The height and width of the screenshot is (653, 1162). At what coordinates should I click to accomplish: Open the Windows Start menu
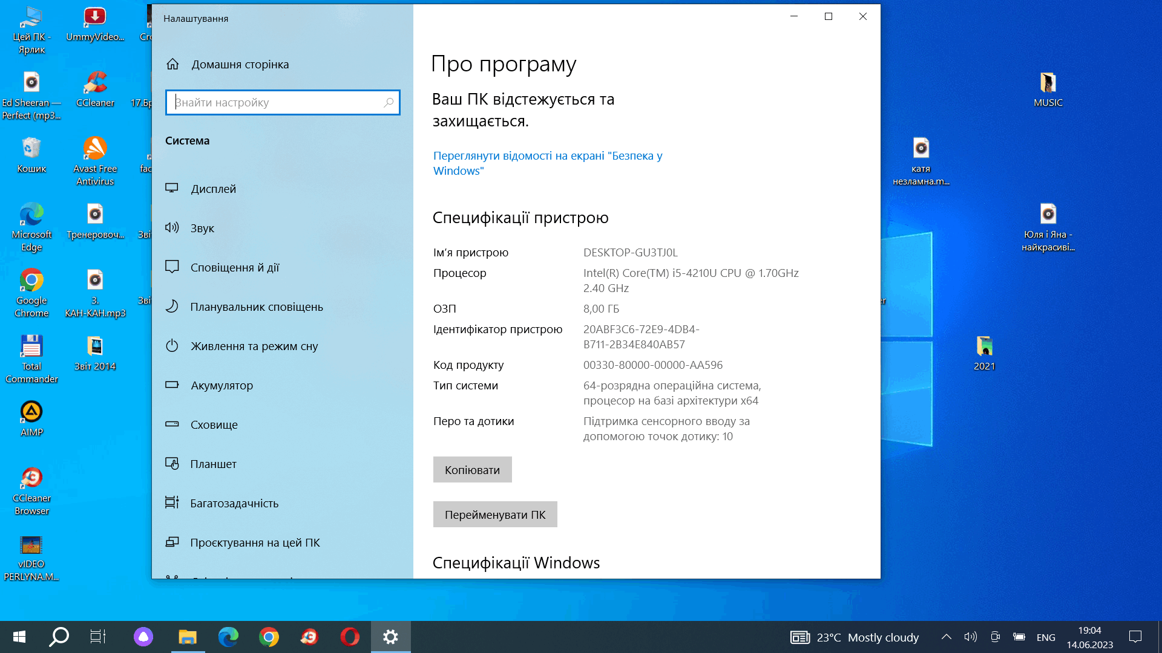tap(19, 637)
